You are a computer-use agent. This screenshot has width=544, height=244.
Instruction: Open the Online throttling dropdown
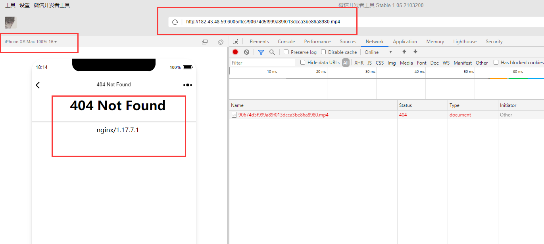pyautogui.click(x=378, y=52)
